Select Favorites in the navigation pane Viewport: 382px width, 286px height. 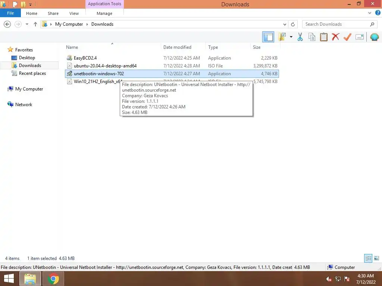coord(24,50)
